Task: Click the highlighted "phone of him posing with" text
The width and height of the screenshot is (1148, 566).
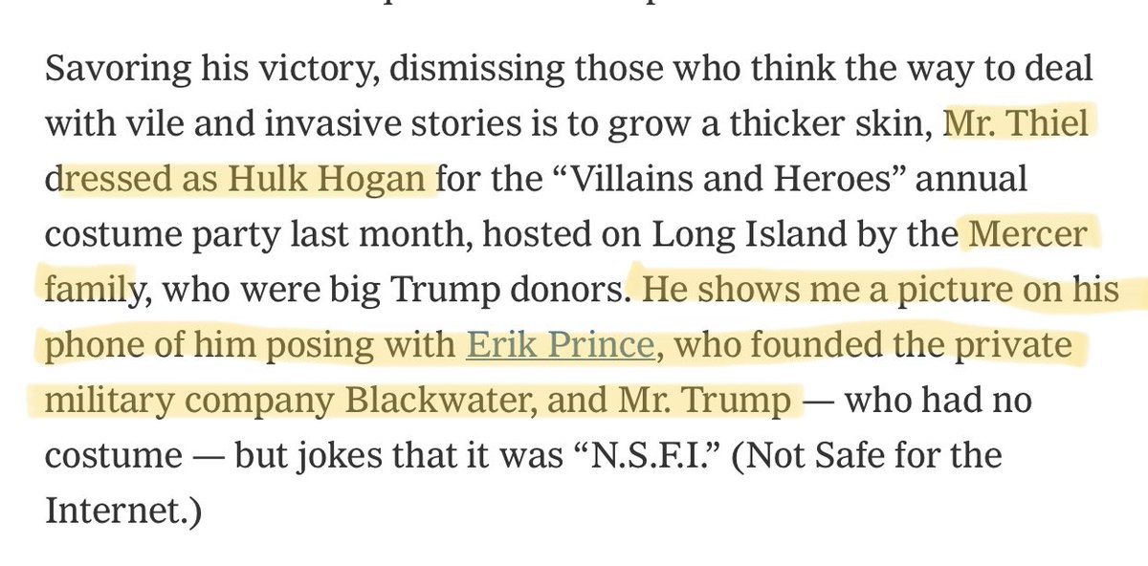Action: (x=250, y=345)
